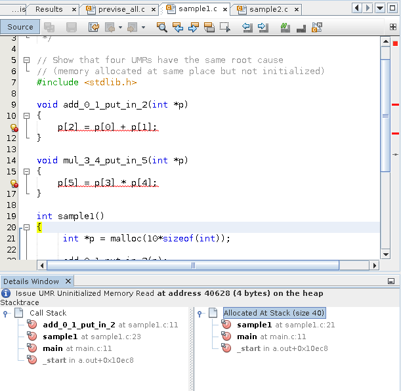Go to header/source file icon
This screenshot has width=401, height=391.
tap(317, 27)
